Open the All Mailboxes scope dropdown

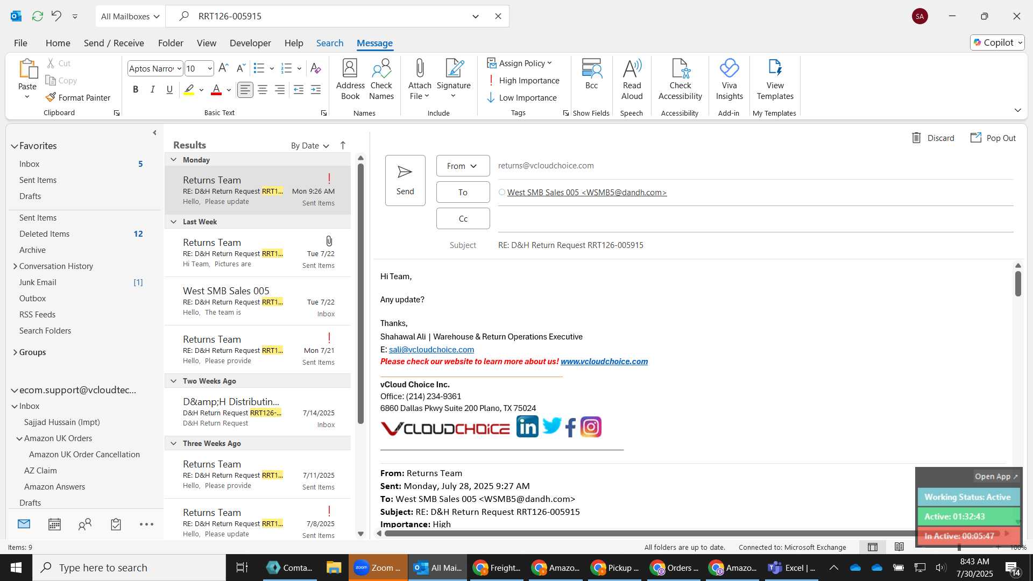[x=131, y=16]
